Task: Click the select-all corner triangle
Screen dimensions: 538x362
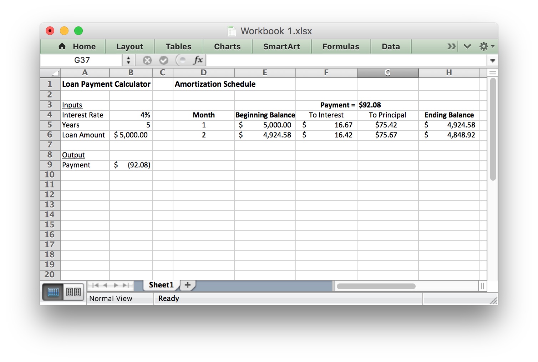Action: [55, 73]
